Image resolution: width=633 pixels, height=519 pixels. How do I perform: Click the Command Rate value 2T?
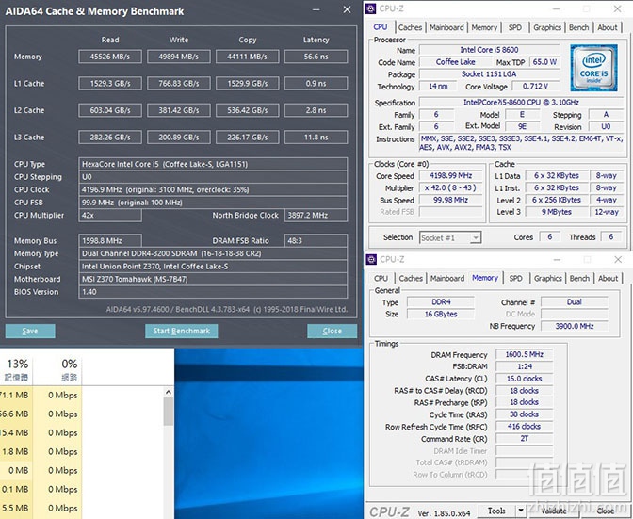pos(524,439)
